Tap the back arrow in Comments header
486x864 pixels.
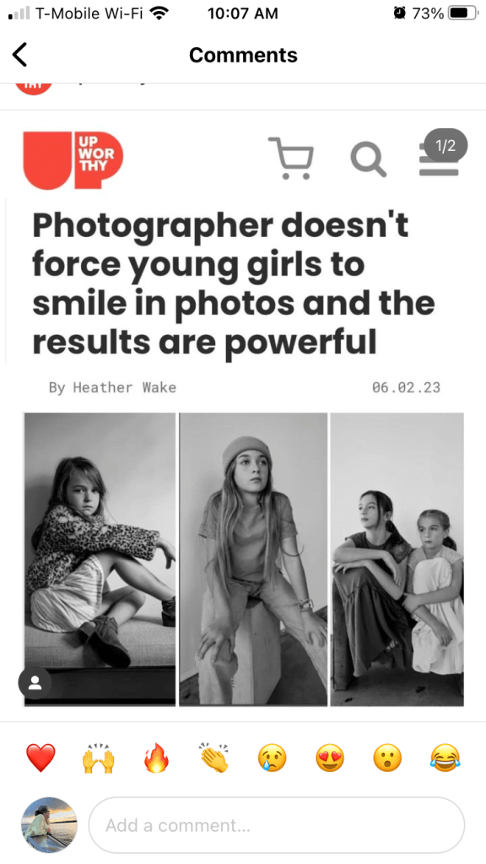click(20, 55)
